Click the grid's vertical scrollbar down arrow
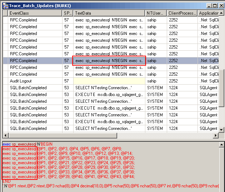225x192 pixels. (x=221, y=129)
